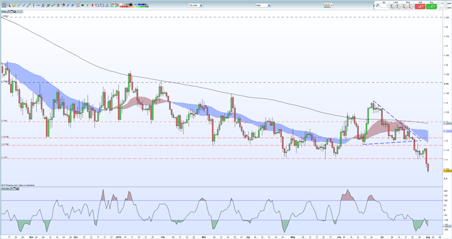This screenshot has width=452, height=239.
Task: Toggle the L checkbox in order panel
Action: coord(439,8)
